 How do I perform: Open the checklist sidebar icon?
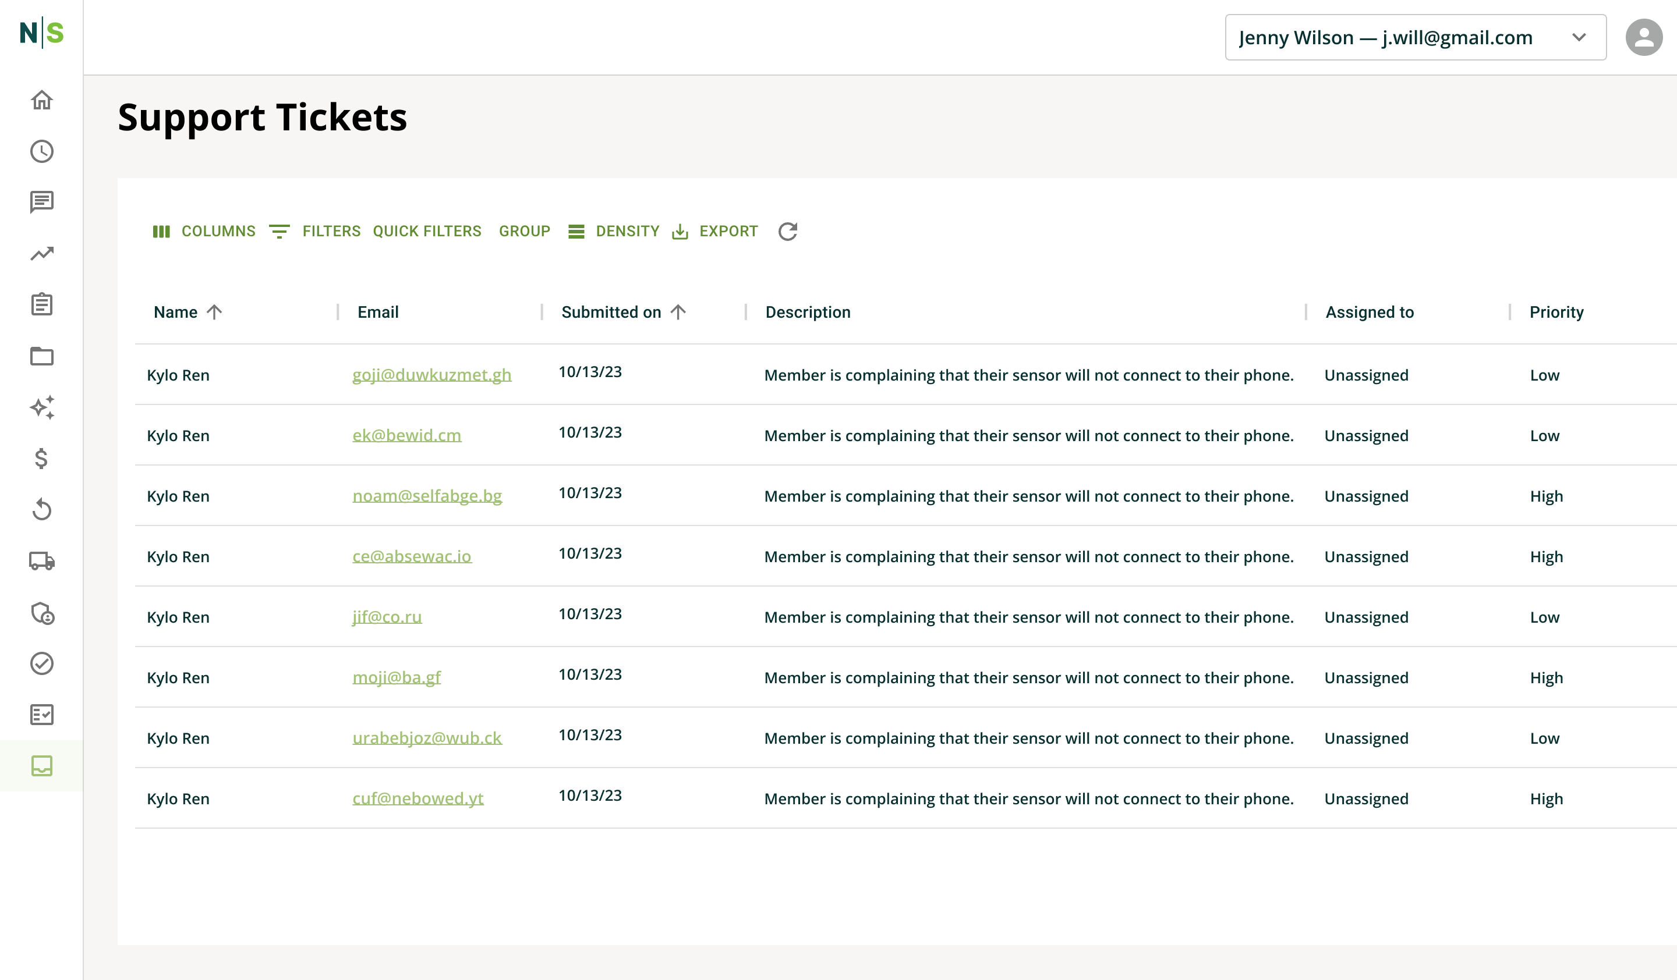41,715
